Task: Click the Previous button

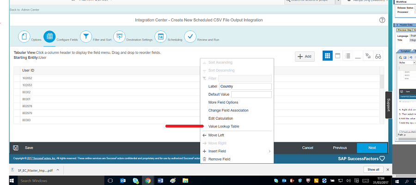Action: (340, 148)
